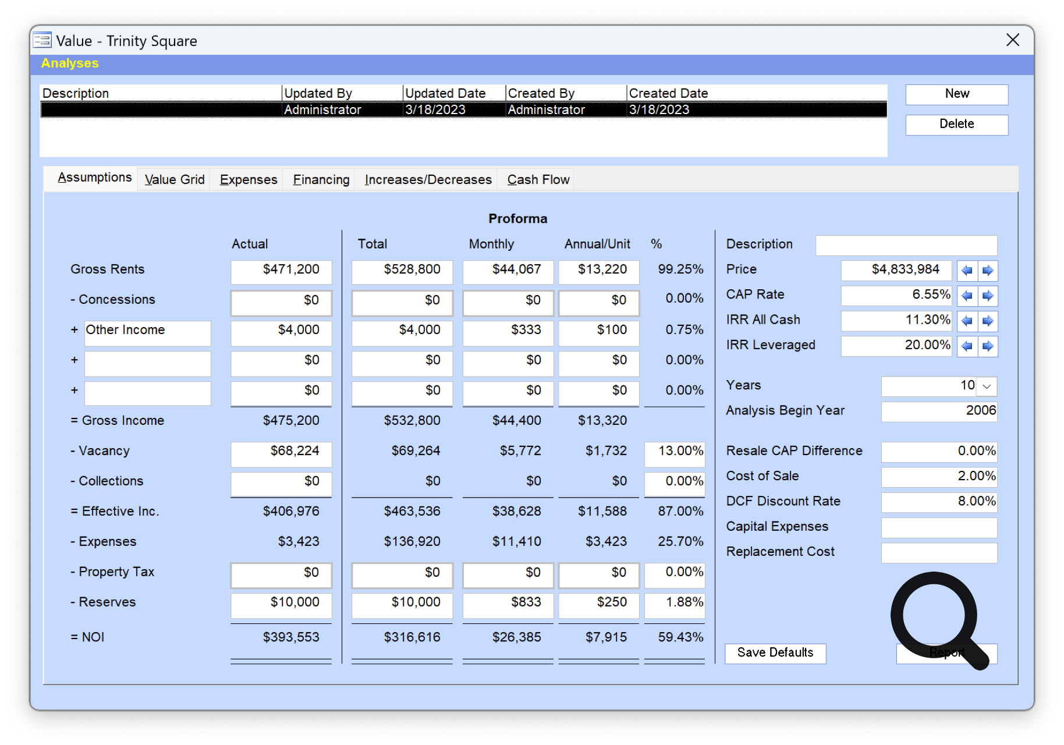
Task: Click the Annual/Unit Reserves field $250
Action: [x=599, y=605]
